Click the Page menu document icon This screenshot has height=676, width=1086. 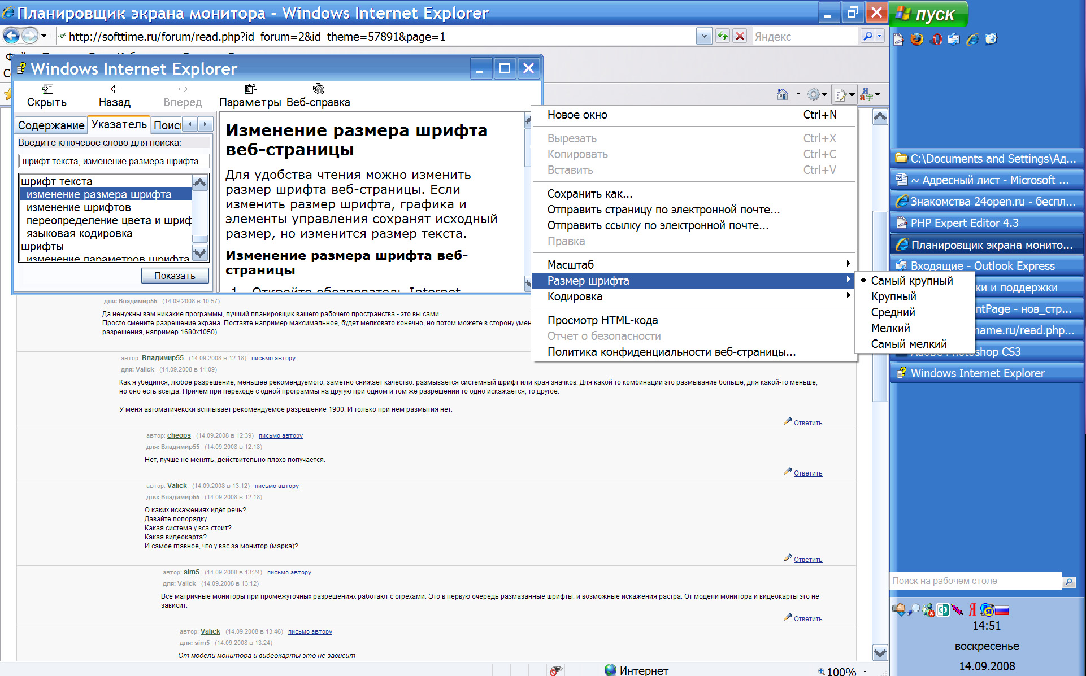click(x=841, y=95)
